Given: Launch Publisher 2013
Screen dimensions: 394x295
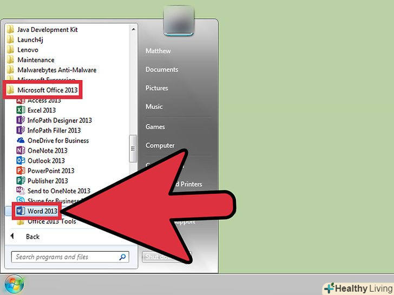Looking at the screenshot, I should pos(42,181).
